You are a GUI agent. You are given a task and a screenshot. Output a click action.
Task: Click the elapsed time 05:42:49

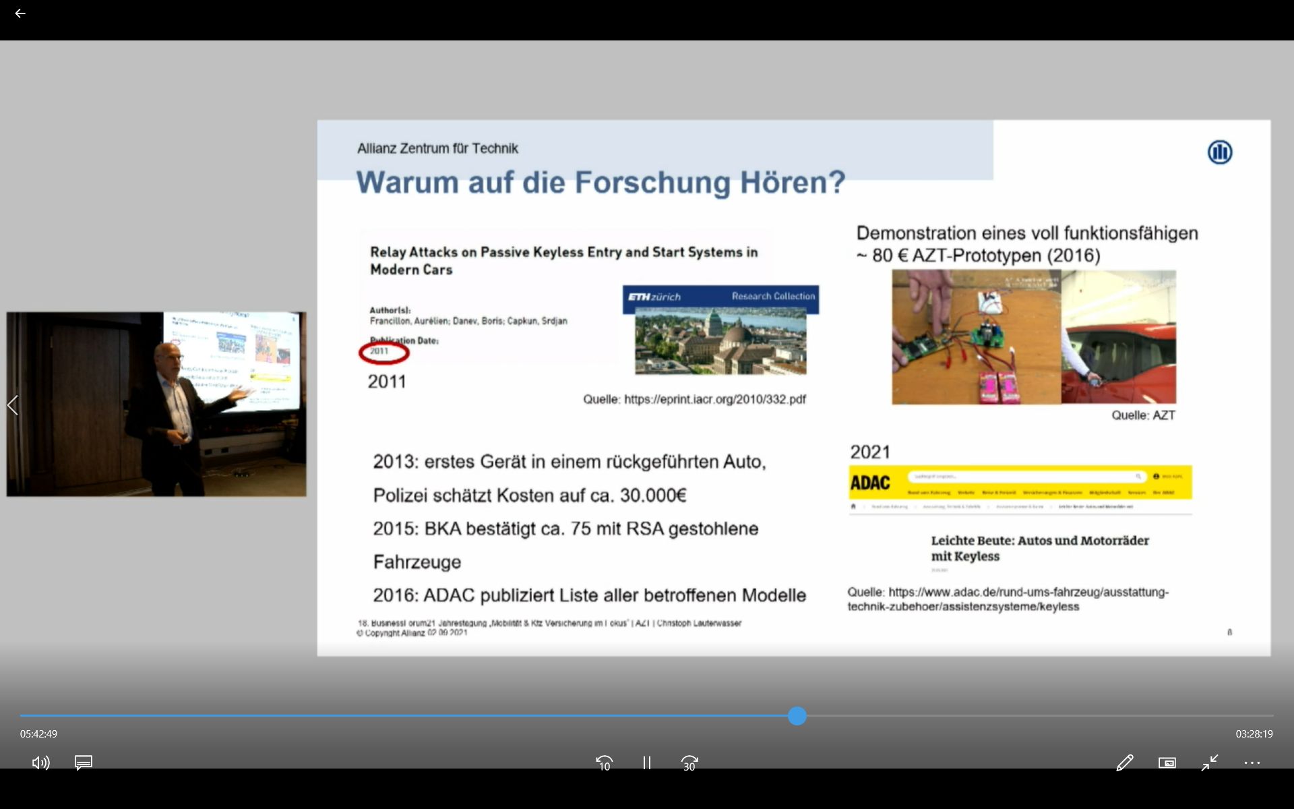(x=38, y=733)
